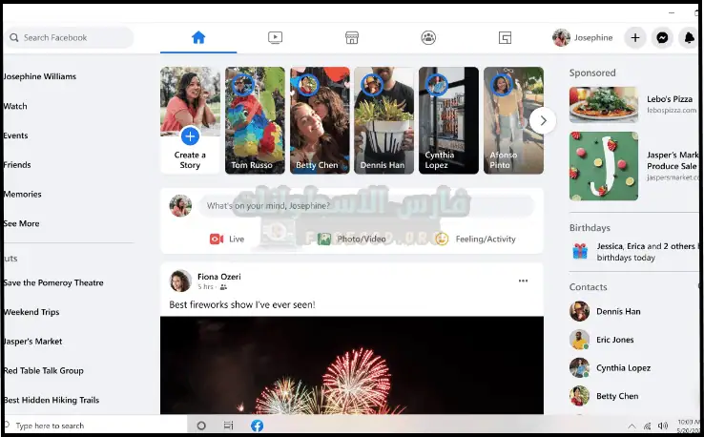This screenshot has width=704, height=437.
Task: Choose Photo/Video post option
Action: click(351, 239)
